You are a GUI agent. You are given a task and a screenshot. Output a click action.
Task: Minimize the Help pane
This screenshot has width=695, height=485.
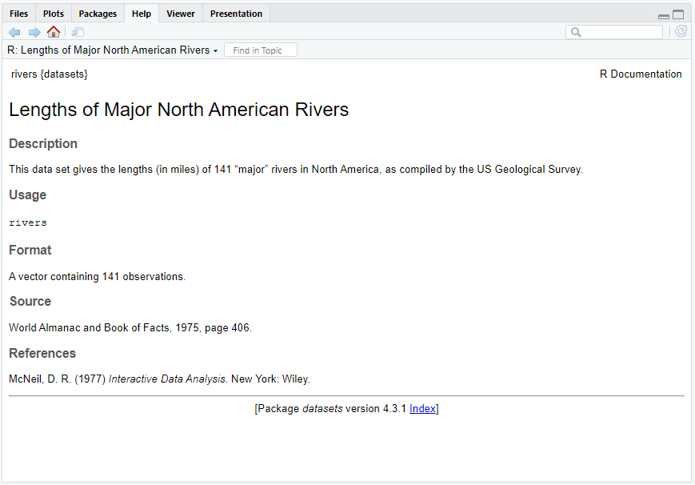tap(663, 15)
